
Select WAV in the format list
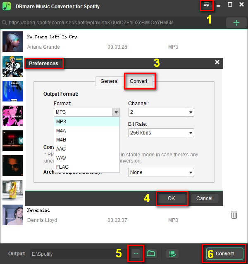coord(87,158)
